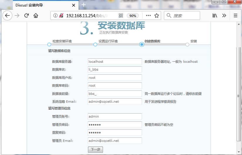Viewport: 242px width, 155px height.
Task: Close the Discuz! 安装向导 tab
Action: click(x=74, y=5)
